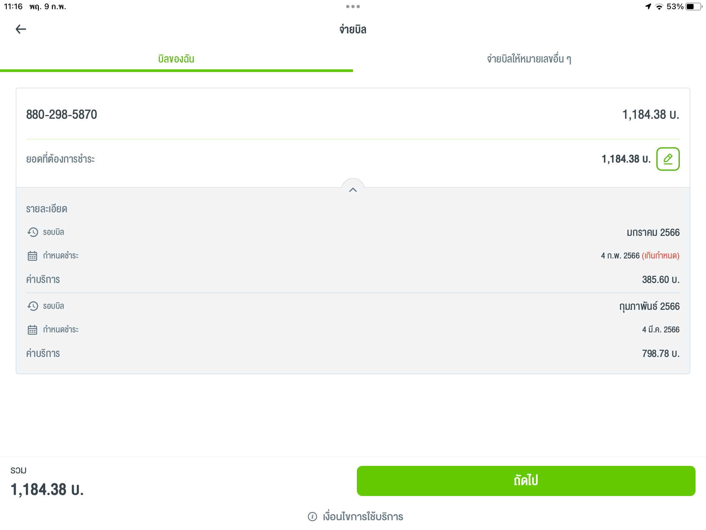
Task: Collapse the bill details section chevron
Action: pos(353,190)
